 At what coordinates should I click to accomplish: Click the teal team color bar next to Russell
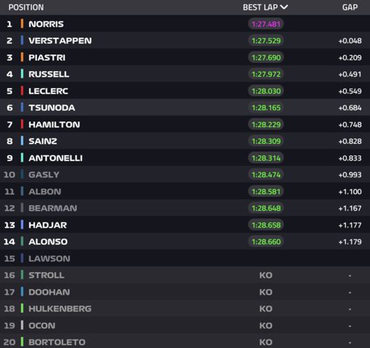pyautogui.click(x=22, y=74)
